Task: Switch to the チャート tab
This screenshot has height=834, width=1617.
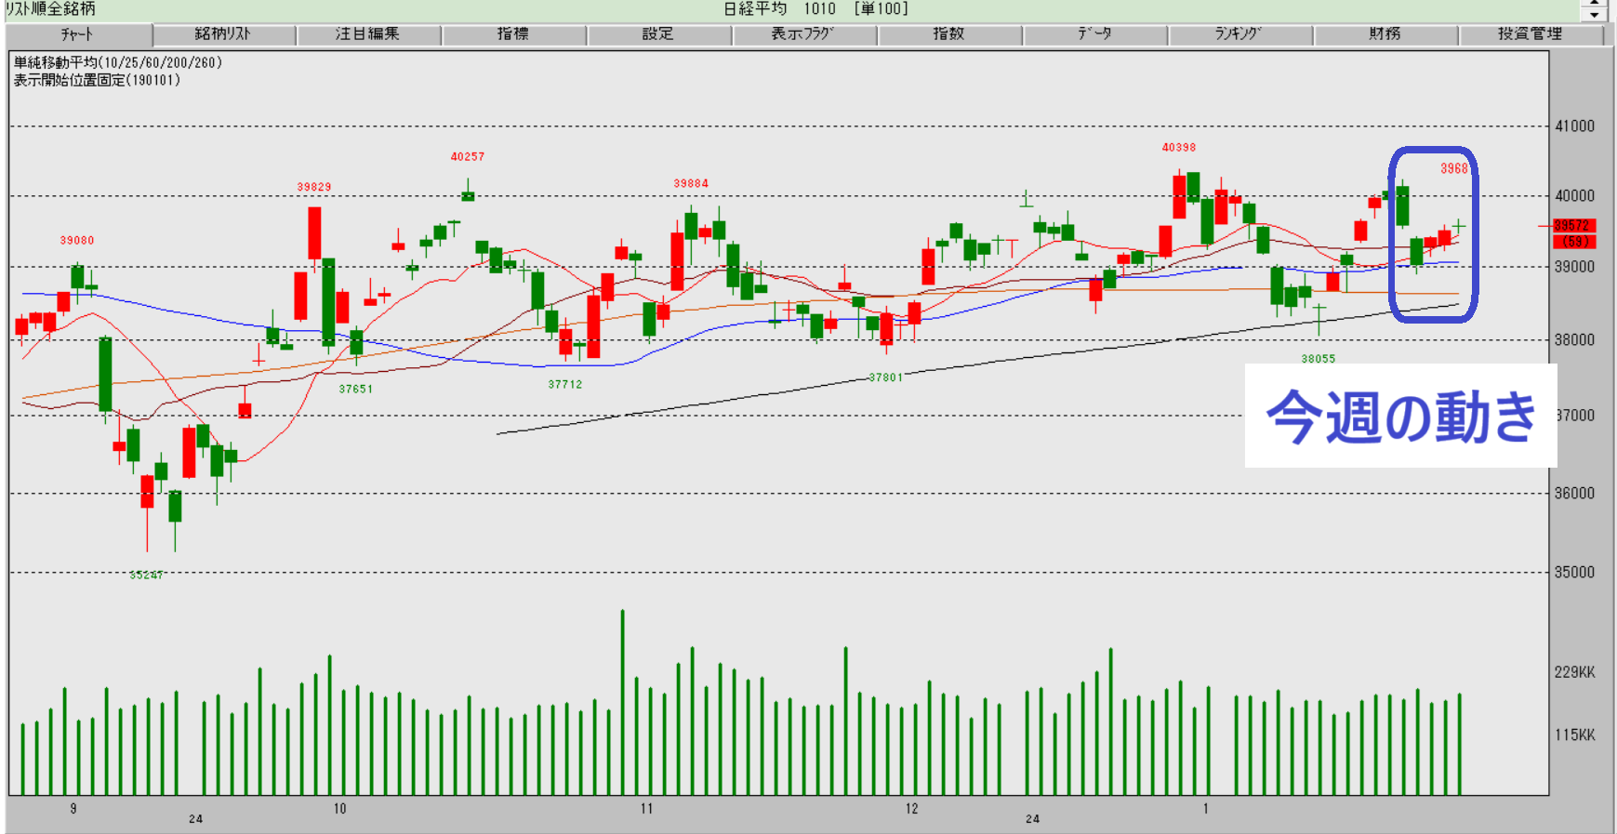Action: 78,34
